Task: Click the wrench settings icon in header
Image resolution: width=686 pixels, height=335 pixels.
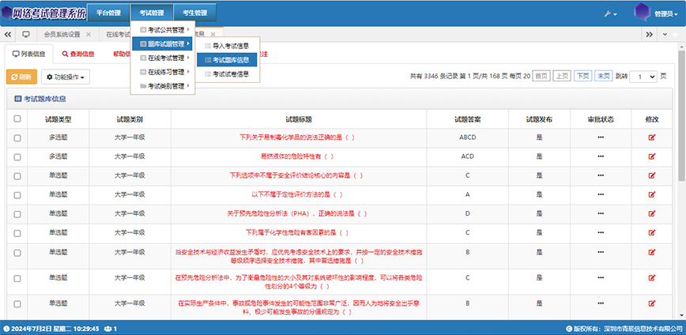Action: coord(610,14)
